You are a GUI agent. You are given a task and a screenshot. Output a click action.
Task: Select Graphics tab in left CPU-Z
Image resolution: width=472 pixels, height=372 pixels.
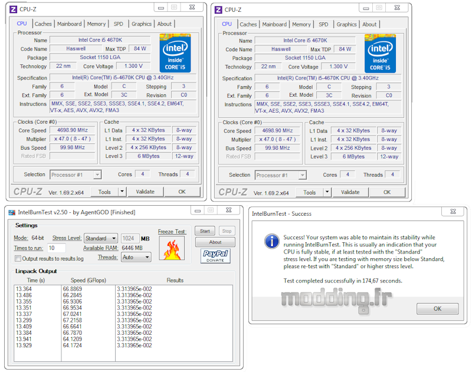(142, 24)
